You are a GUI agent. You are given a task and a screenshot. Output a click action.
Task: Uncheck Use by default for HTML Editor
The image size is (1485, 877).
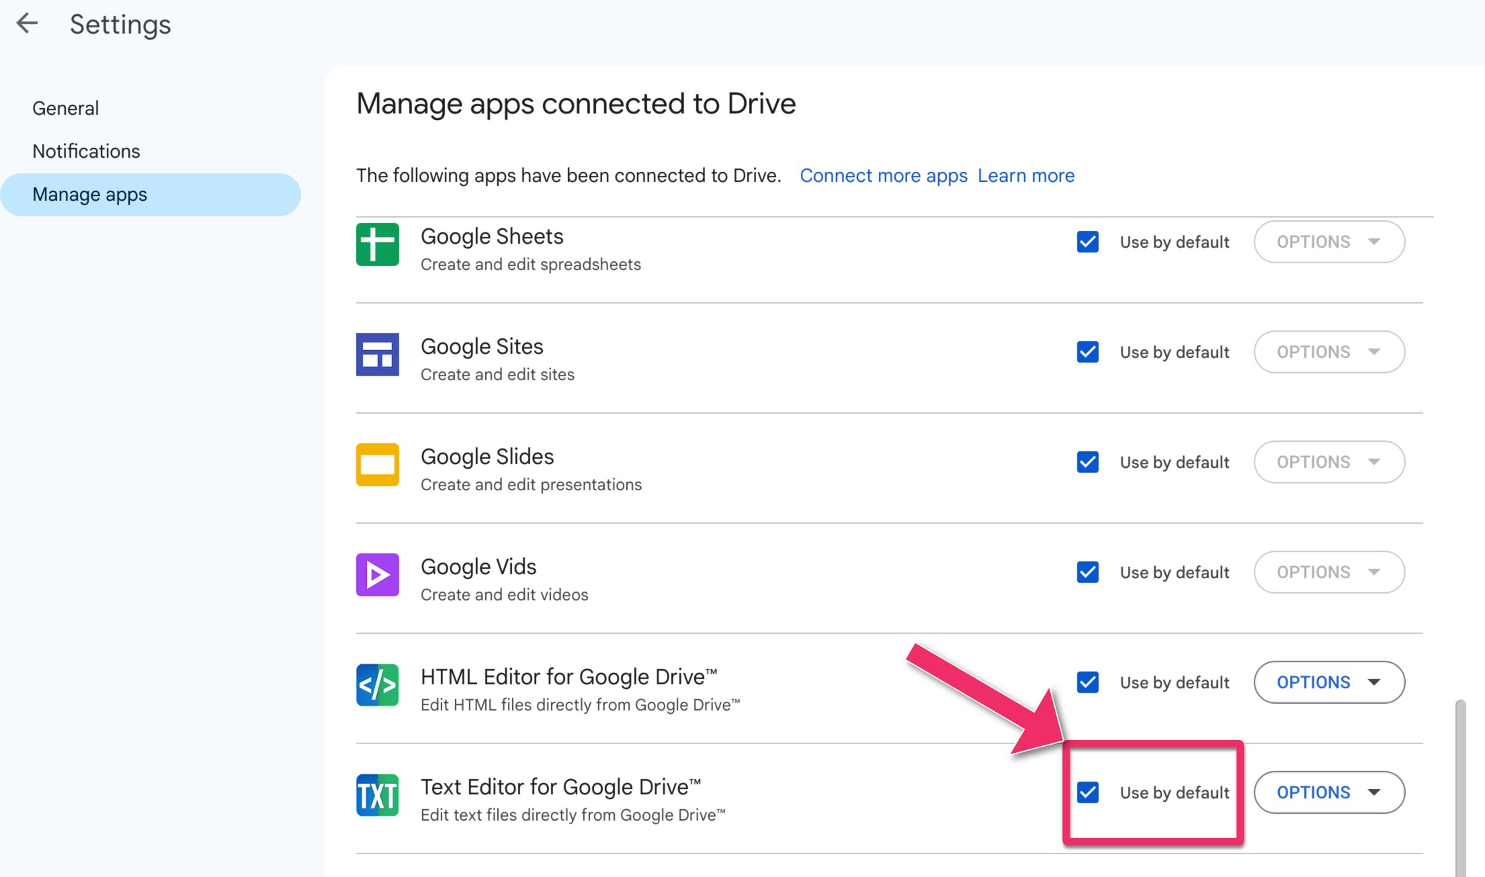coord(1087,682)
